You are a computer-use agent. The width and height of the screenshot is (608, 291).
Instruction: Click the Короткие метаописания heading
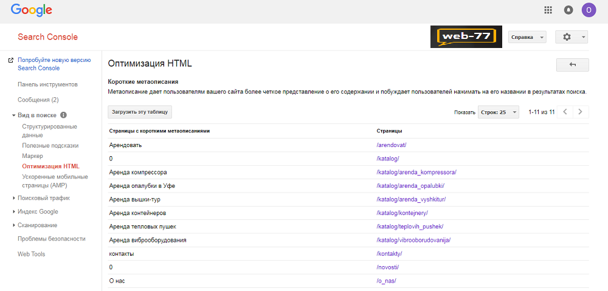point(143,82)
